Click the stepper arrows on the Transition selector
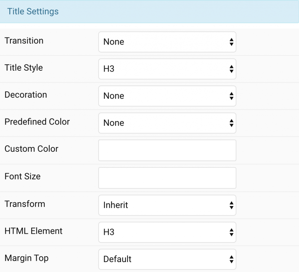 (x=232, y=42)
